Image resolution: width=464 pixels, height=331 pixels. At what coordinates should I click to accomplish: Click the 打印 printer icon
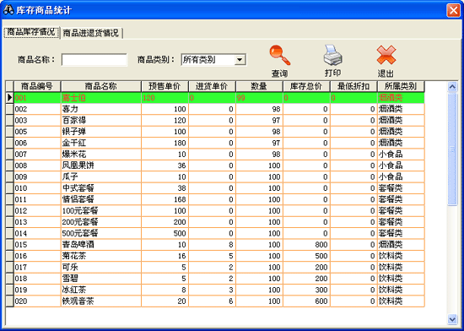pos(332,55)
